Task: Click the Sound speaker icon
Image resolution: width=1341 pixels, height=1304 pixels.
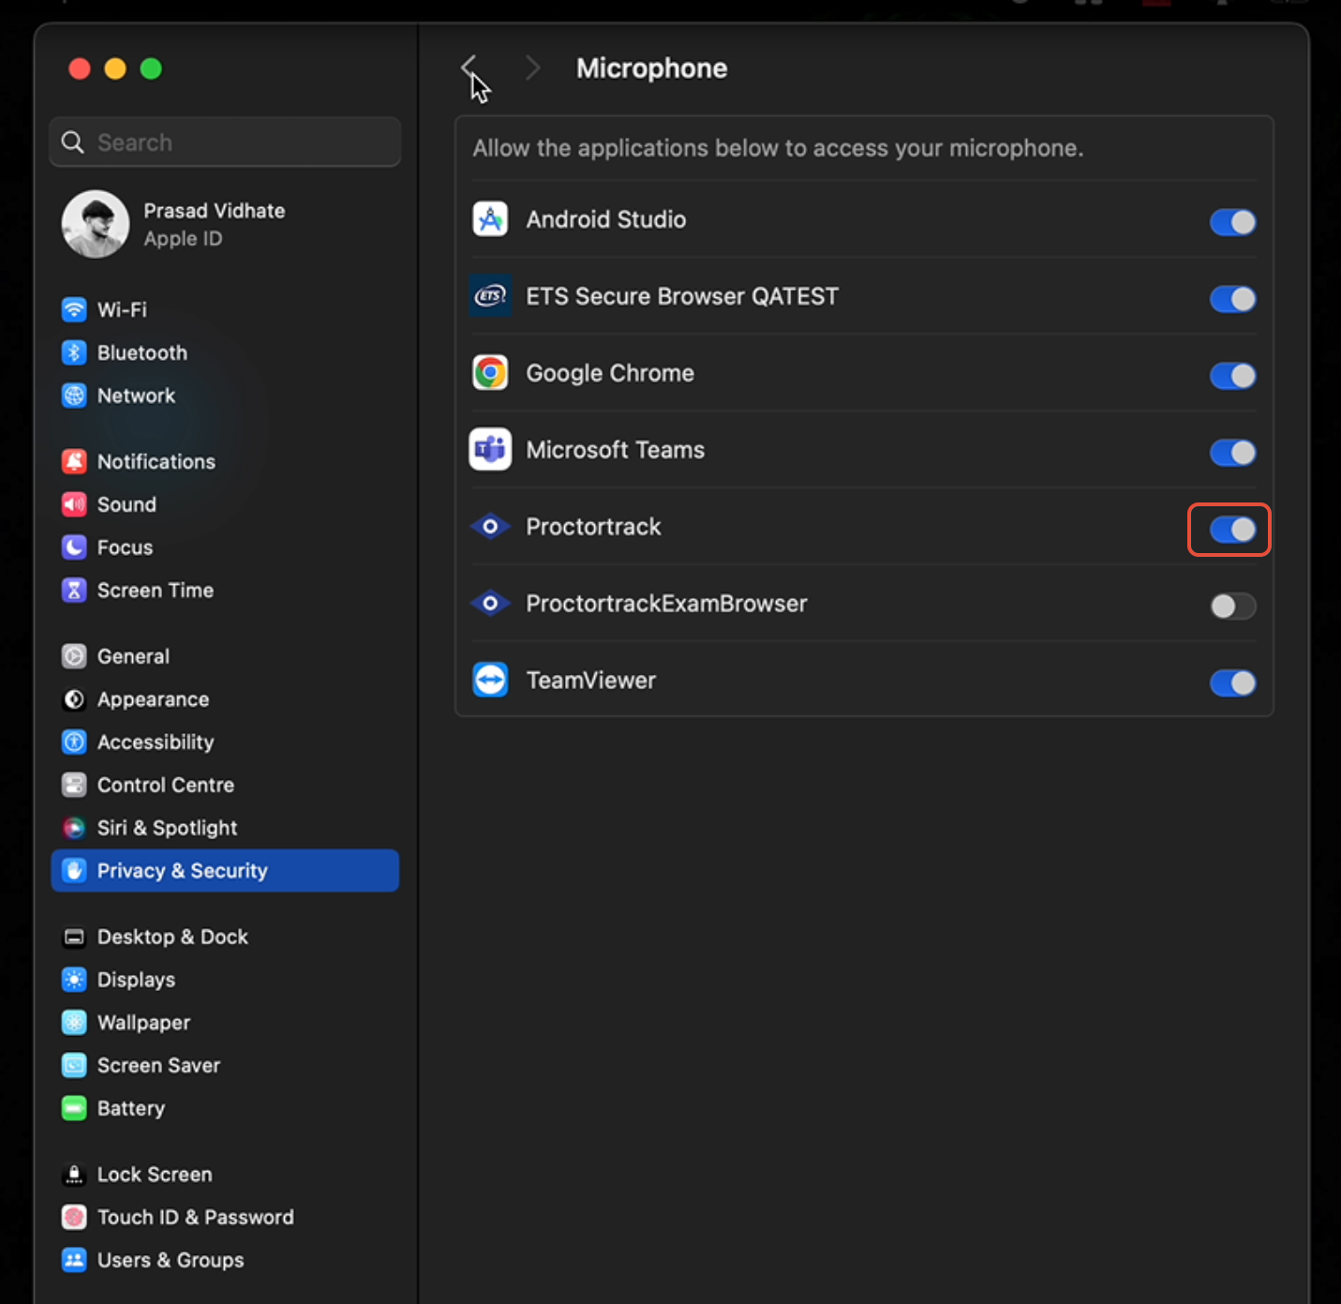Action: 74,504
